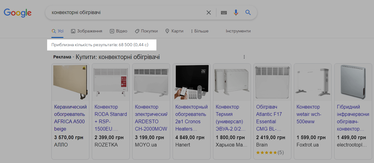Open AFRICA A500 beige heater image

pyautogui.click(x=70, y=82)
